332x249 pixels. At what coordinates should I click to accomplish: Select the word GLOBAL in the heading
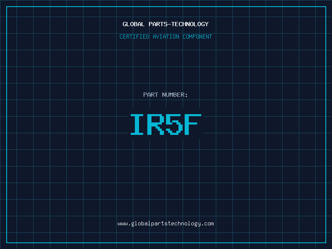(x=133, y=24)
